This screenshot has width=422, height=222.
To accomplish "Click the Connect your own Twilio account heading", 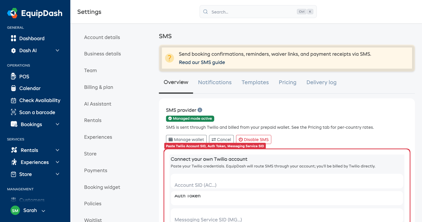I will (x=209, y=159).
